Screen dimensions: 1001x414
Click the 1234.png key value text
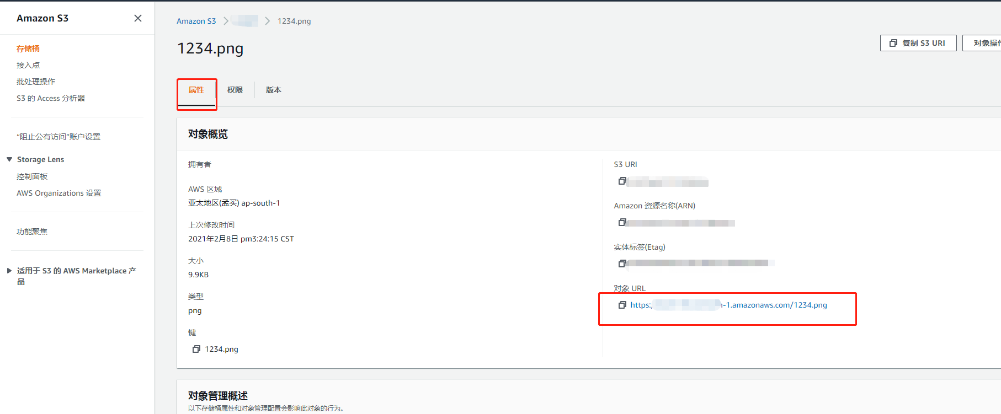click(x=222, y=349)
